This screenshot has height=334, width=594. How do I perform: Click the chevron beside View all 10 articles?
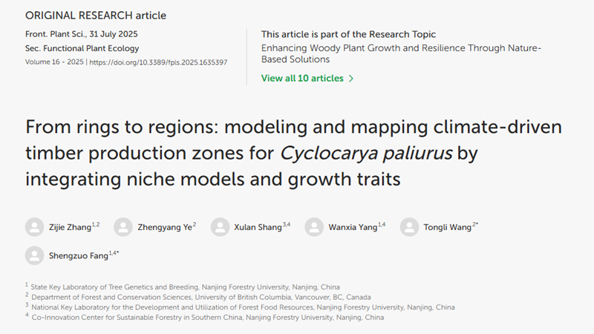pos(351,79)
